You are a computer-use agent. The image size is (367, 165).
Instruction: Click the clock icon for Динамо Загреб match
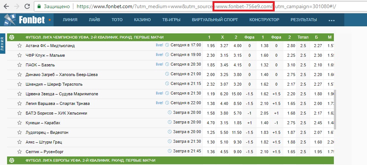click(167, 74)
